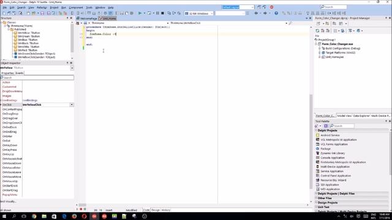Screen dimensions: 392x220
Task: Click the Forward navigation arrow icon
Action: [265, 13]
